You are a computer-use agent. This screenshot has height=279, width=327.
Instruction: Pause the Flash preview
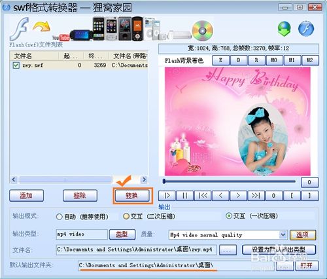(x=184, y=196)
